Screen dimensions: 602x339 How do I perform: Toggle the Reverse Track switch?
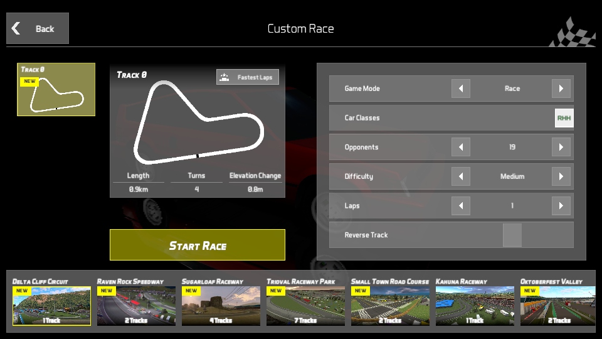pos(512,235)
